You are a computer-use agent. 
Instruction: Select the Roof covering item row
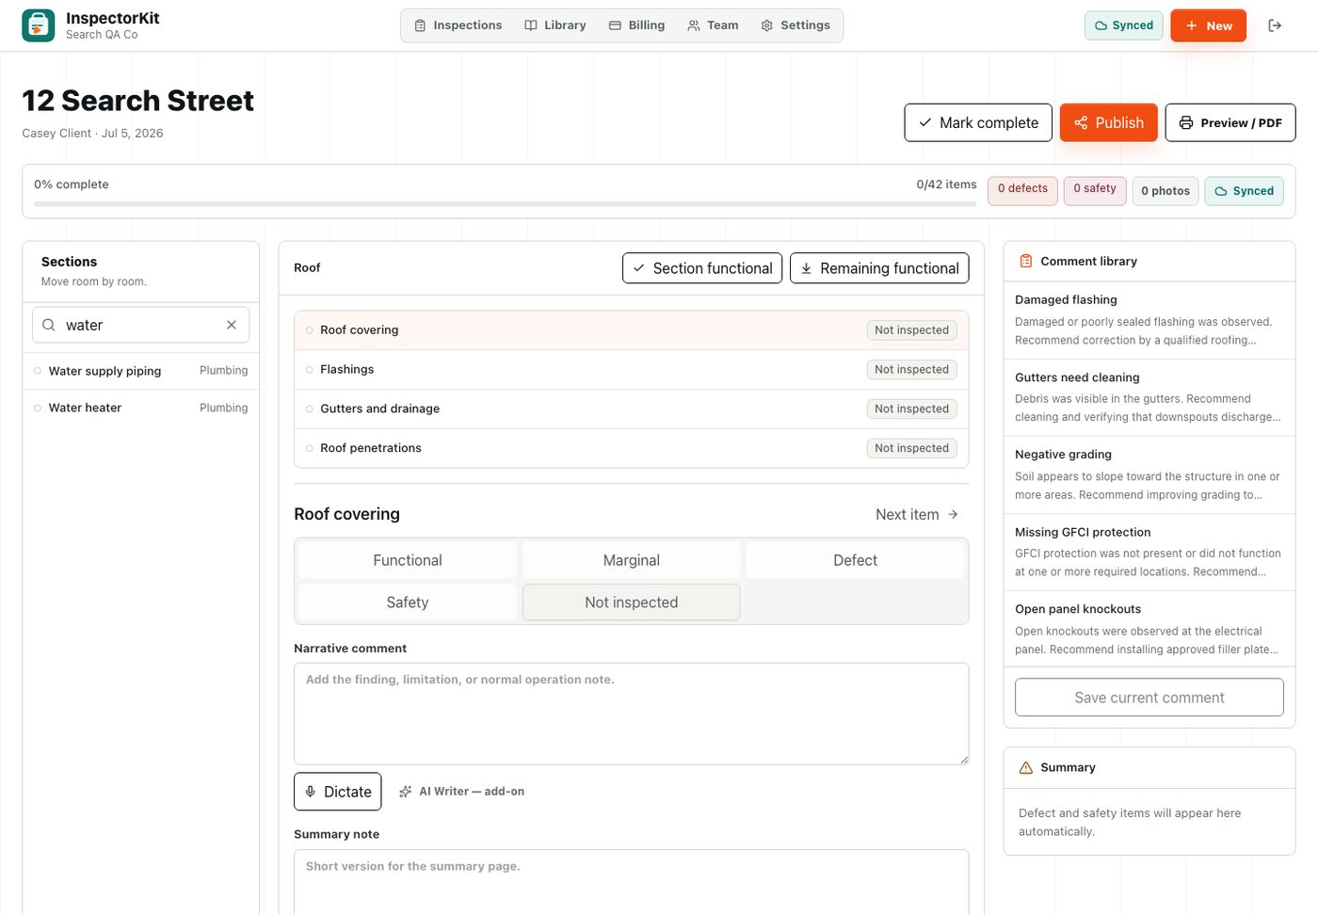632,330
